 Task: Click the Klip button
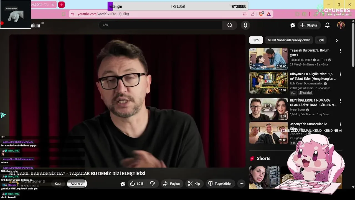coord(194,184)
